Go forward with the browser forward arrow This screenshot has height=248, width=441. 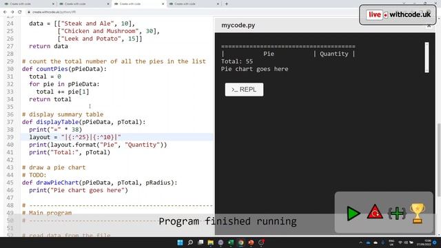[12, 12]
